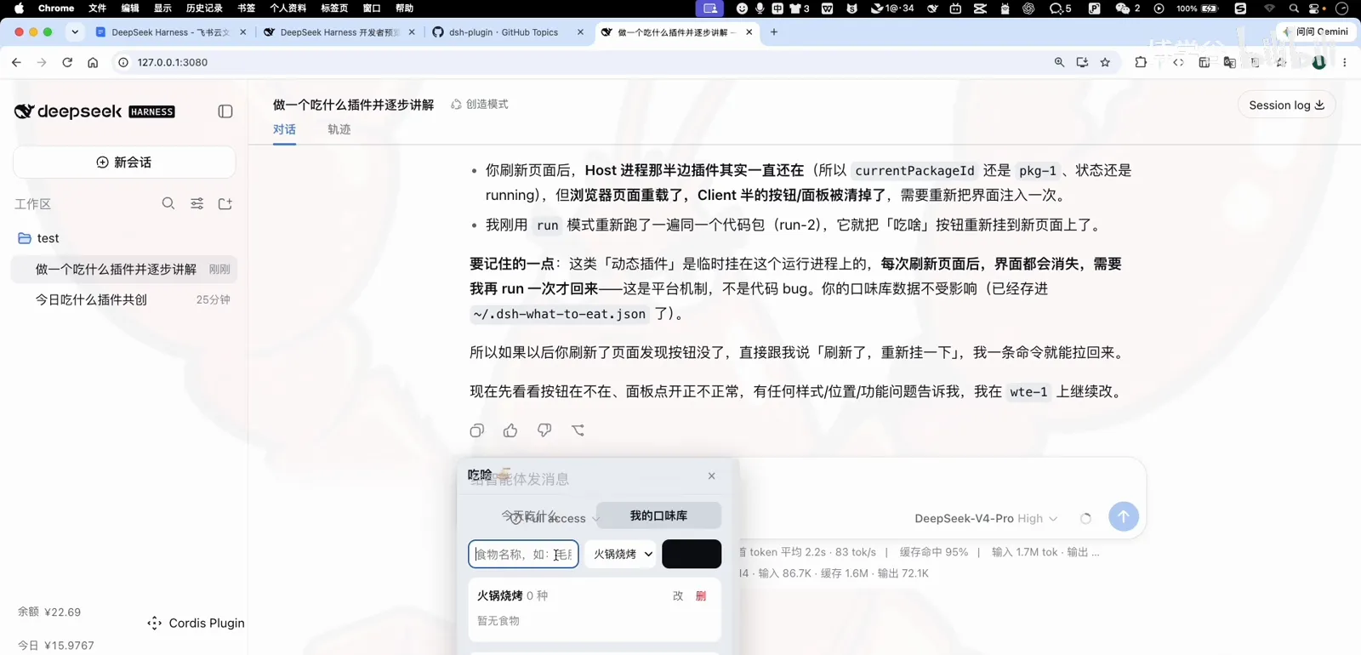Image resolution: width=1361 pixels, height=655 pixels.
Task: Open the Chrome extensions puzzle icon
Action: [1141, 62]
